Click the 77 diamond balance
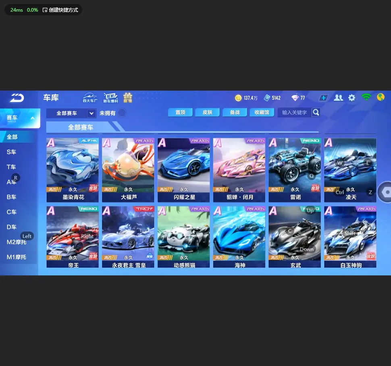 pos(302,98)
